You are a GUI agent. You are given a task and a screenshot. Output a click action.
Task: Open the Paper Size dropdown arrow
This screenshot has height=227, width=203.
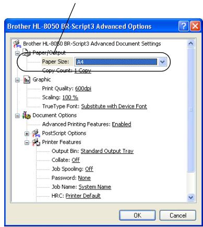coord(162,62)
